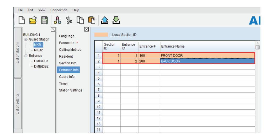Click the New file toolbar icon
Screen dimensions: 272x140
point(22,20)
